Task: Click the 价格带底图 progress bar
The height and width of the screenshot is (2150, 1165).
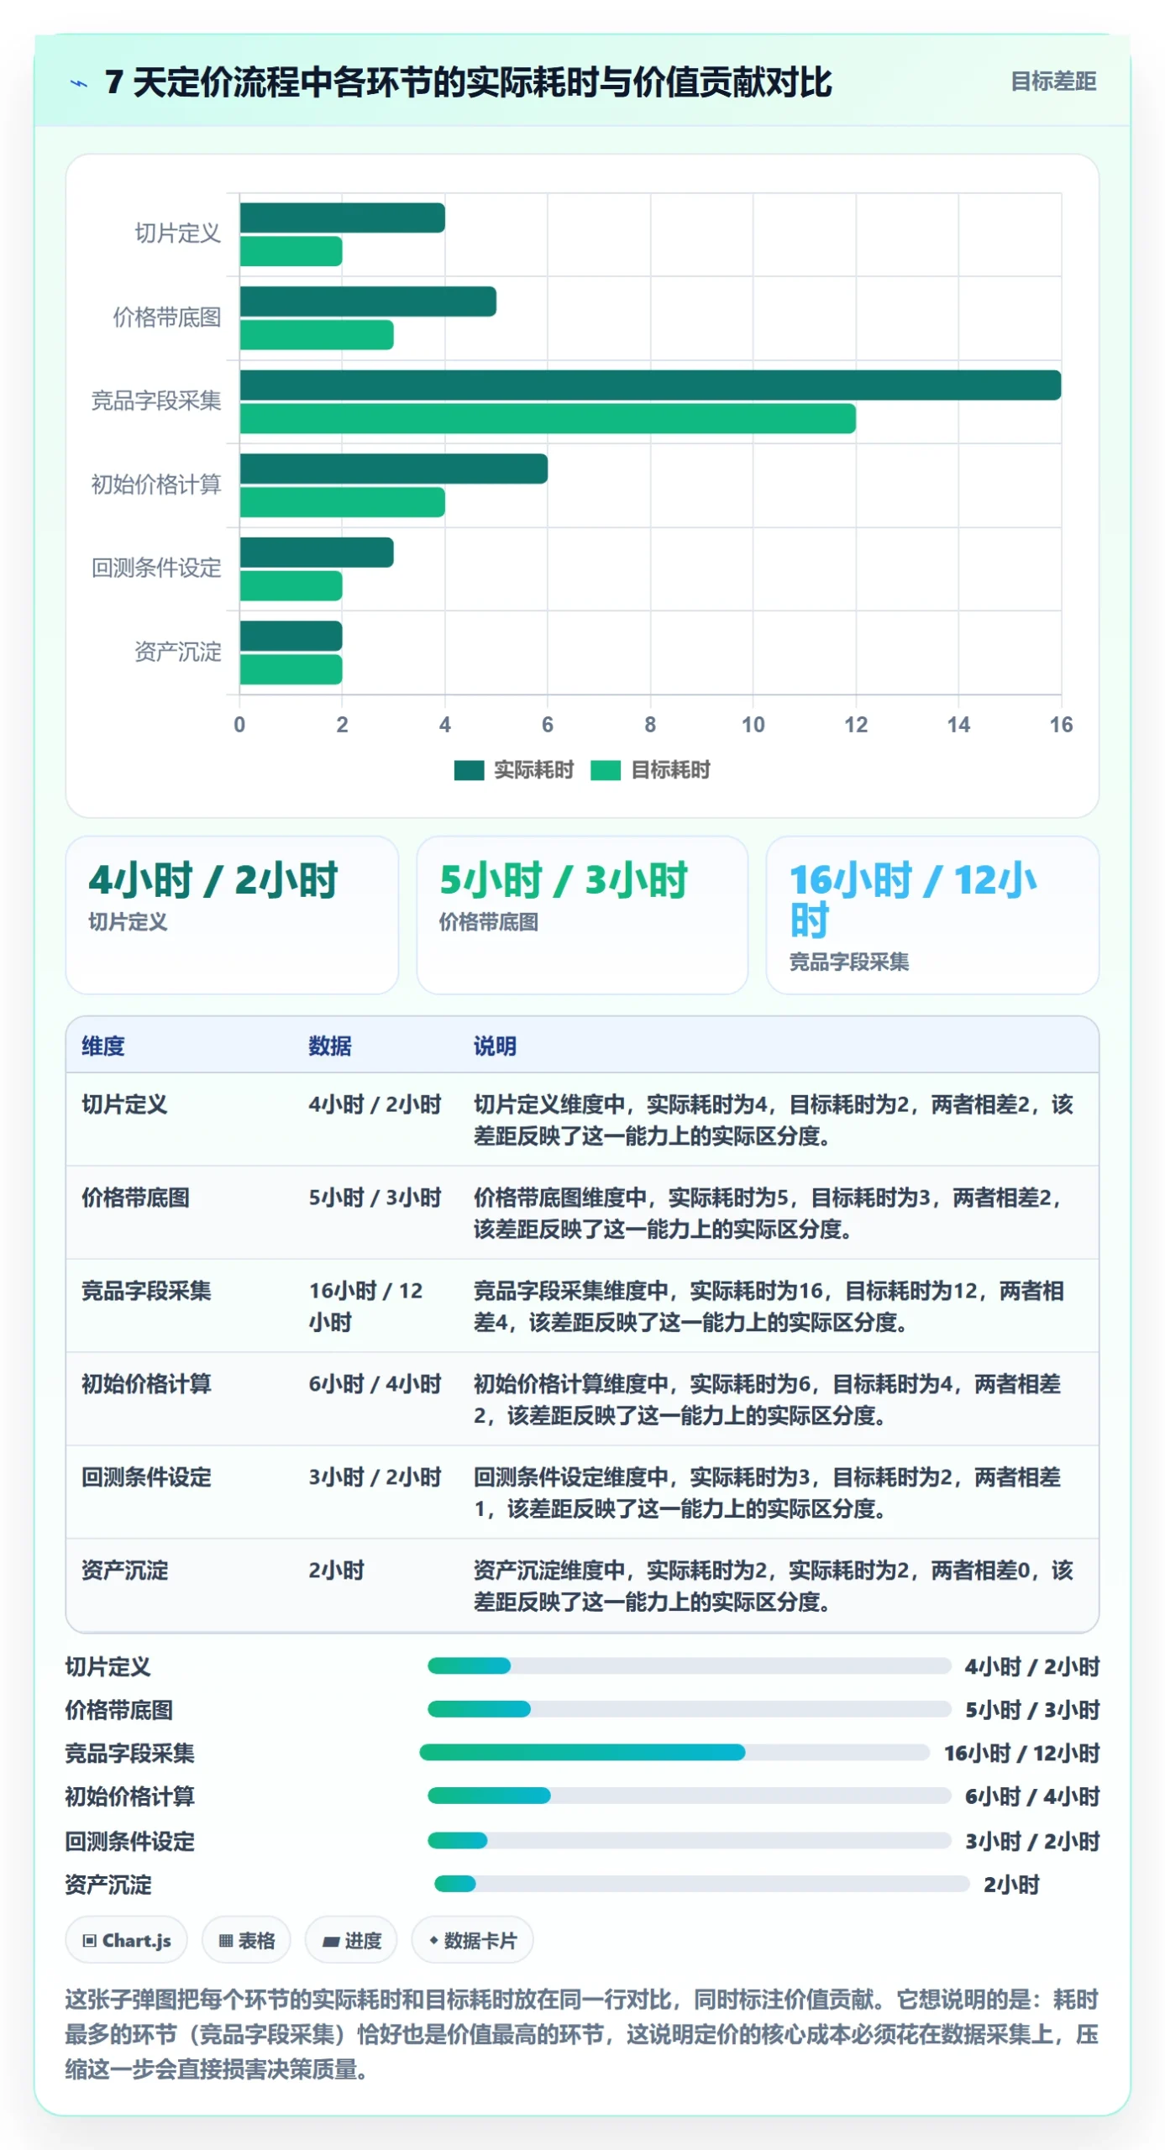Action: click(689, 1709)
